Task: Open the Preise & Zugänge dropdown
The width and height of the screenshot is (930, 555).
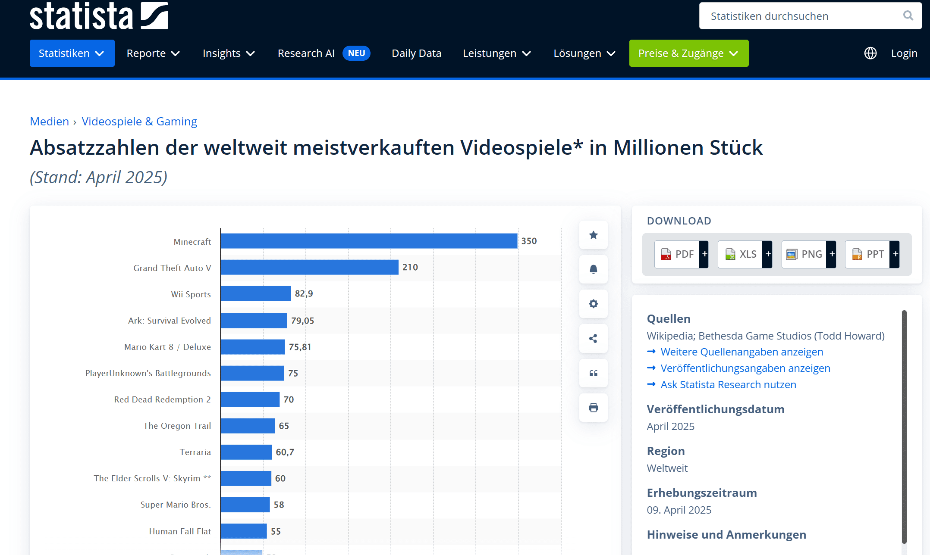Action: [689, 53]
